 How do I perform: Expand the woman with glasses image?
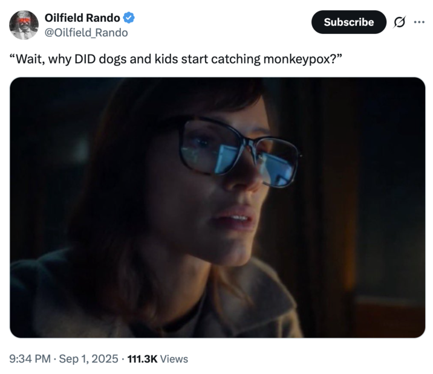point(217,207)
